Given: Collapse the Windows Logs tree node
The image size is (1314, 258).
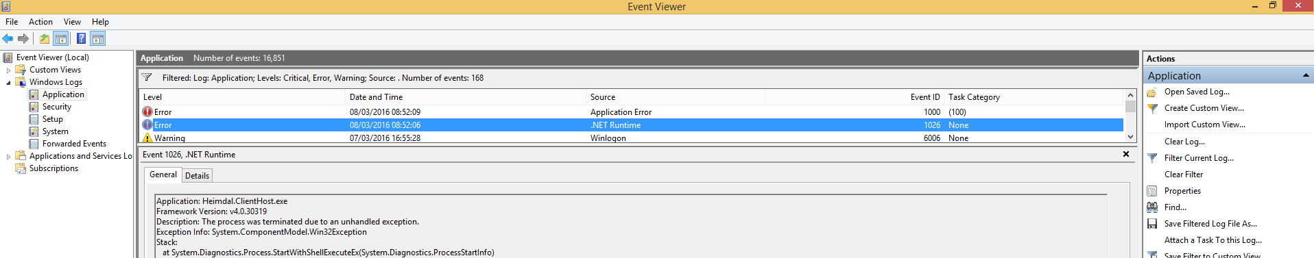Looking at the screenshot, I should pos(8,82).
